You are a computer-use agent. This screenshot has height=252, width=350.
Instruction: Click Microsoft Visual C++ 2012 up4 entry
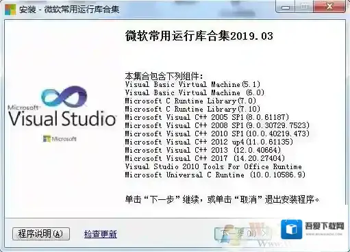[209, 142]
